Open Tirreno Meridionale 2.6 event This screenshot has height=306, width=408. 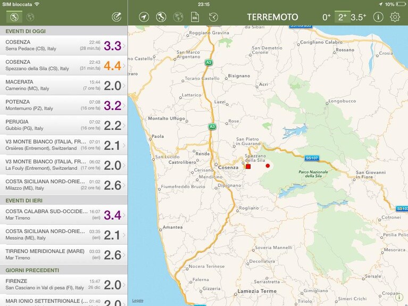tap(64, 254)
